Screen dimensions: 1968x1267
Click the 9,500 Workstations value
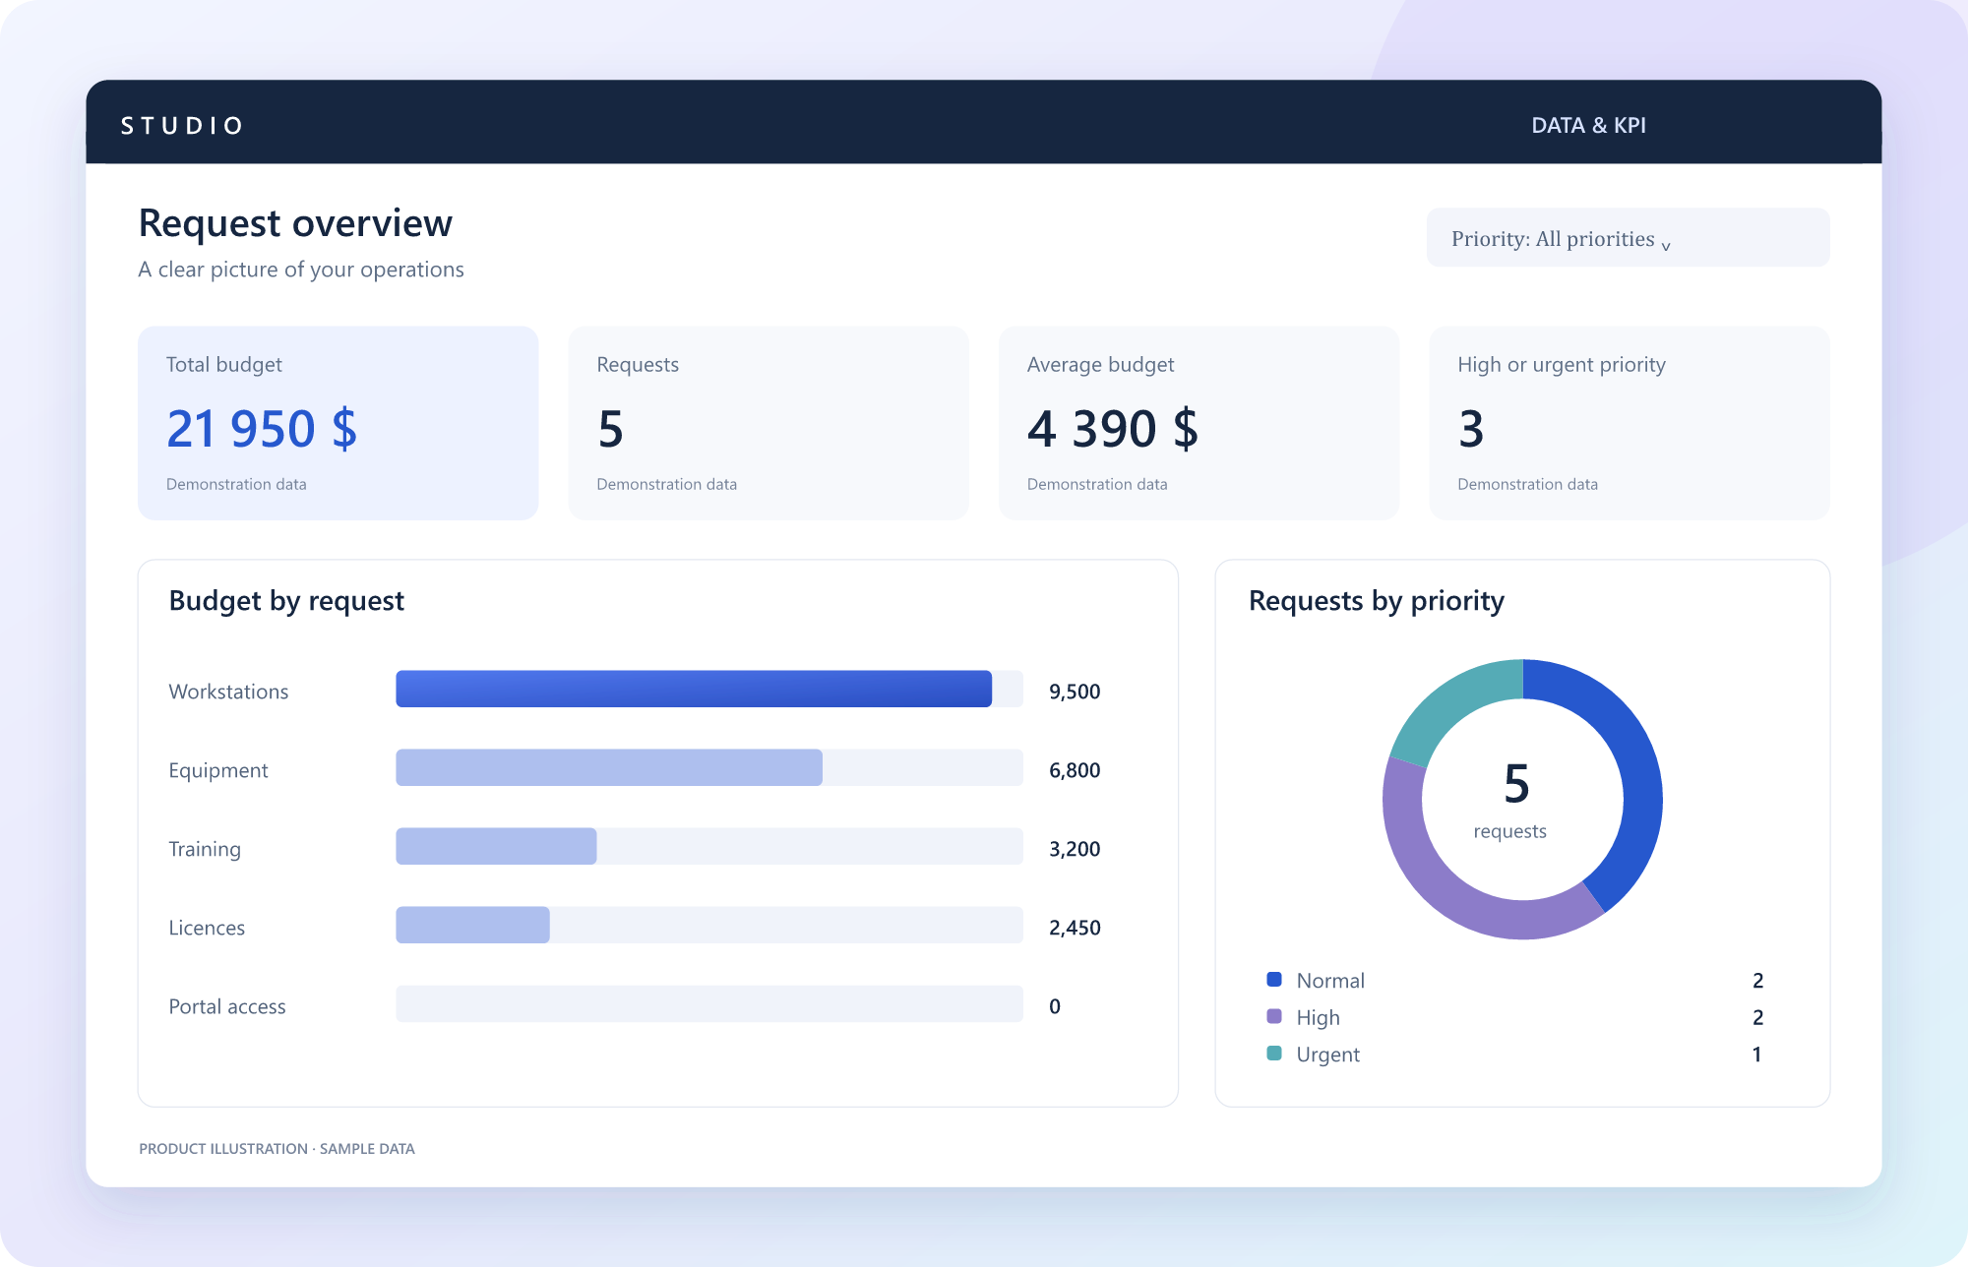(x=1075, y=692)
